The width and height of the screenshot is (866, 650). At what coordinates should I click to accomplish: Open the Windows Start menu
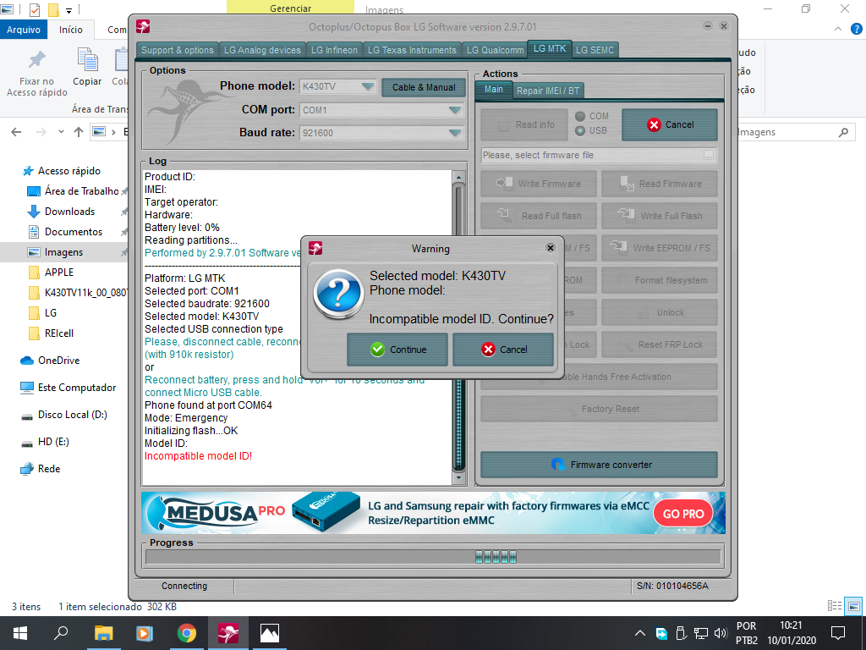tap(20, 633)
